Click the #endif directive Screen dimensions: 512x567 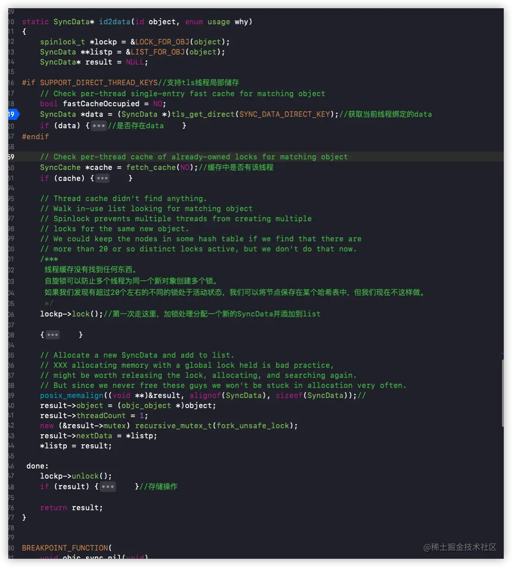tap(35, 136)
